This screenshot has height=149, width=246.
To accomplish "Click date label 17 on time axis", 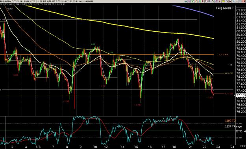I will [x=163, y=147].
